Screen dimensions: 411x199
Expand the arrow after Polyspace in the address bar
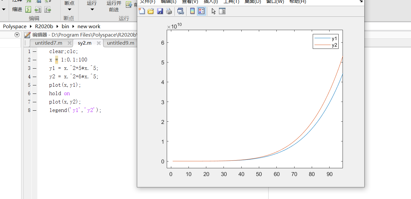coord(31,27)
